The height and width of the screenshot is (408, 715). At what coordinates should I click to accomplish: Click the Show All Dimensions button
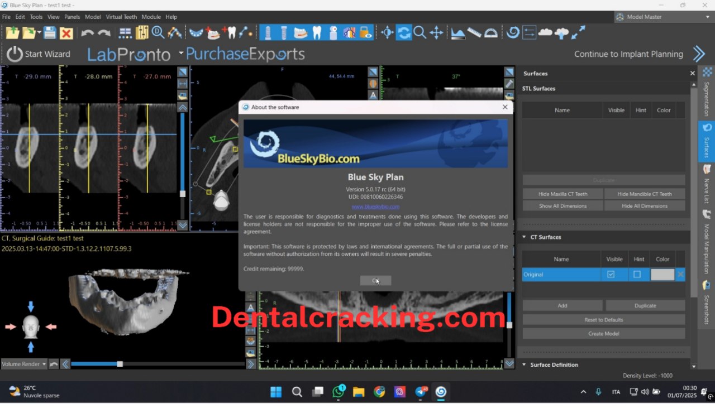[x=563, y=205]
